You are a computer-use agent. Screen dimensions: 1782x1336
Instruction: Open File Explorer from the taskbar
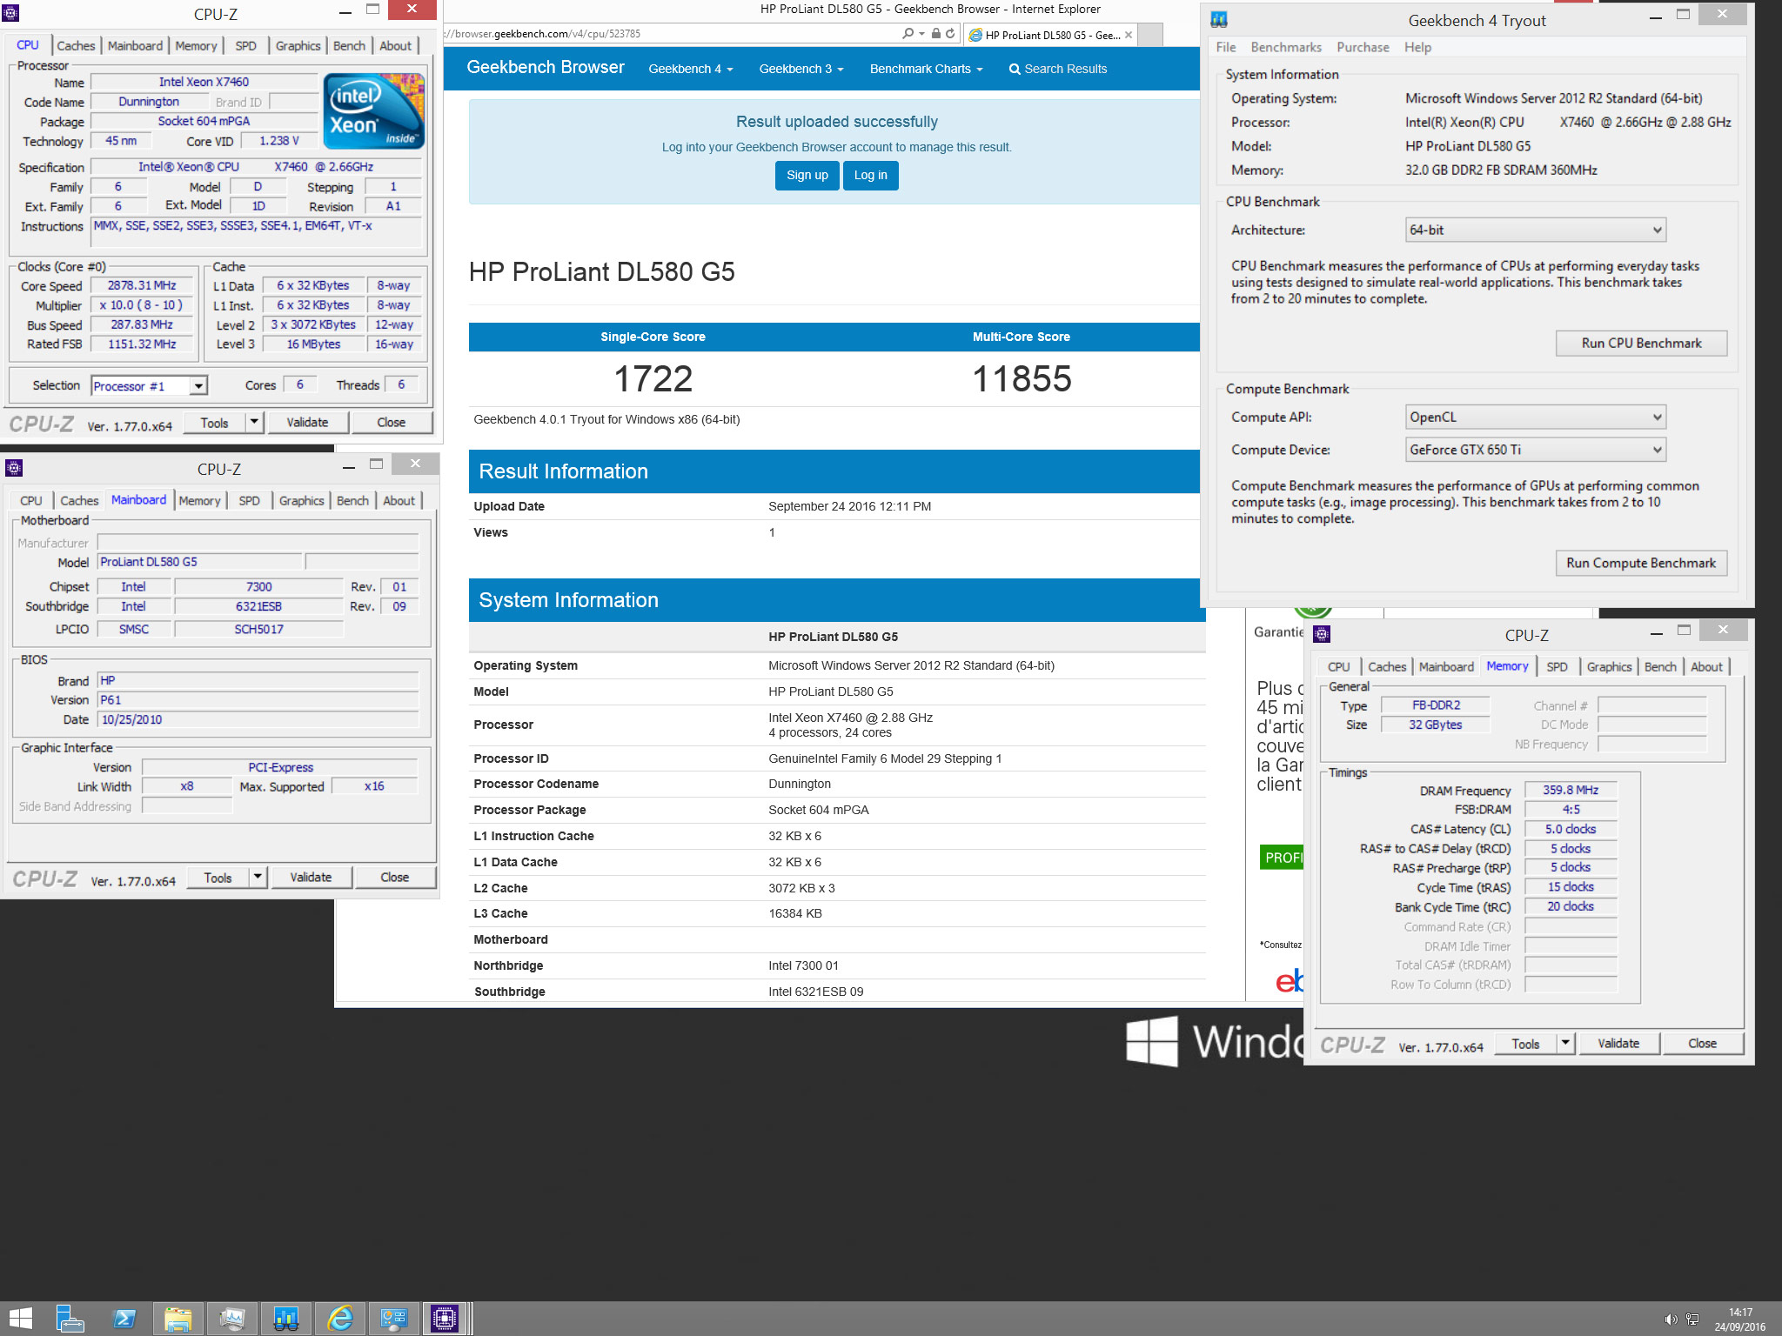(x=178, y=1319)
